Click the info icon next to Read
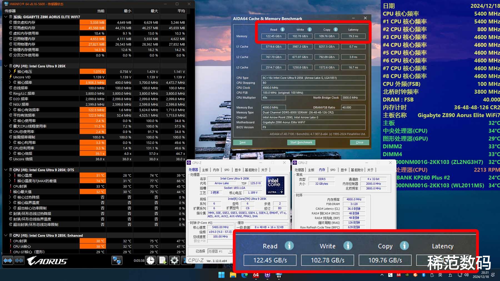The width and height of the screenshot is (500, 281). 282,30
